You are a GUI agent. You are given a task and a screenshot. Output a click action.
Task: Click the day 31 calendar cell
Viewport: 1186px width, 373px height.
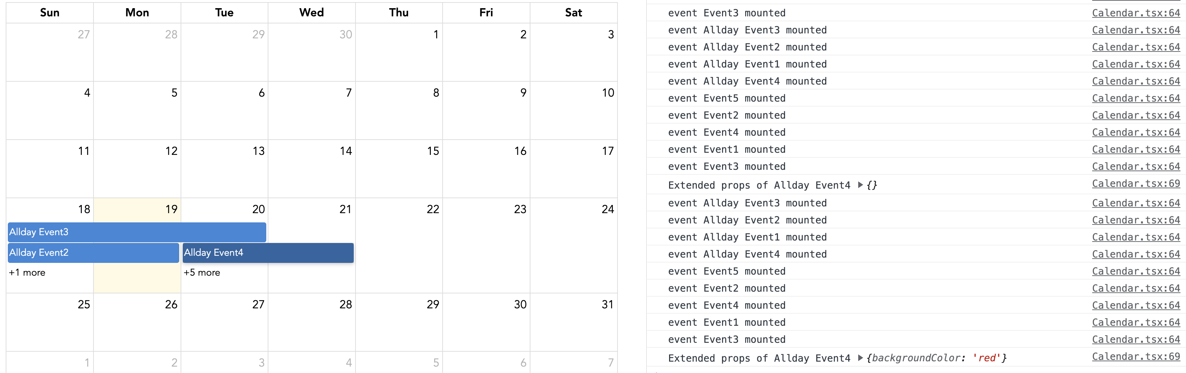[x=573, y=322]
